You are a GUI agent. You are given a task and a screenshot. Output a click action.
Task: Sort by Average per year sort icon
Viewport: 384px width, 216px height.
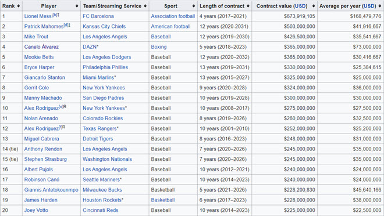[x=380, y=6]
